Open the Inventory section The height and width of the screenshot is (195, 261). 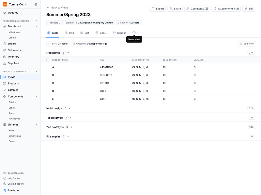point(14,57)
